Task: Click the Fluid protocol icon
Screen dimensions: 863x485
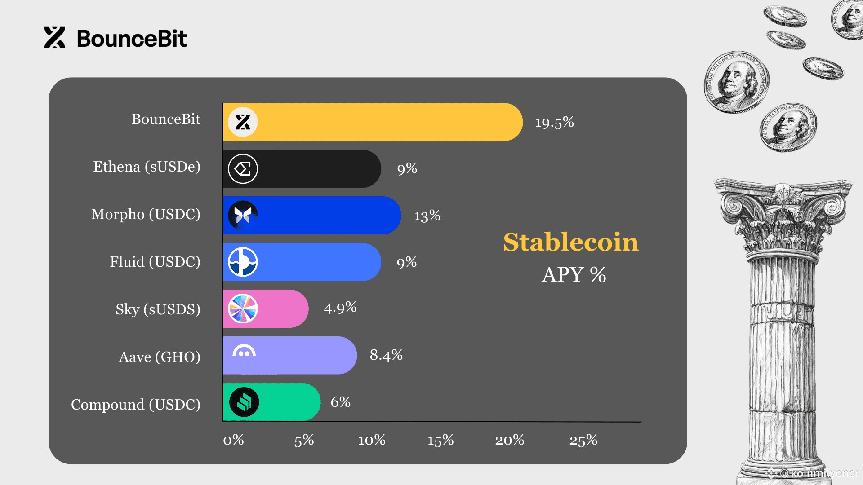Action: click(243, 262)
